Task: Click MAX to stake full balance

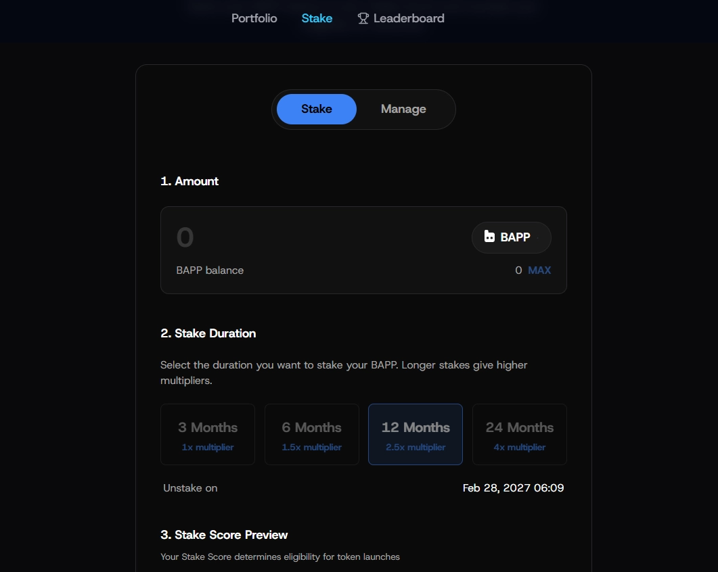Action: (539, 270)
